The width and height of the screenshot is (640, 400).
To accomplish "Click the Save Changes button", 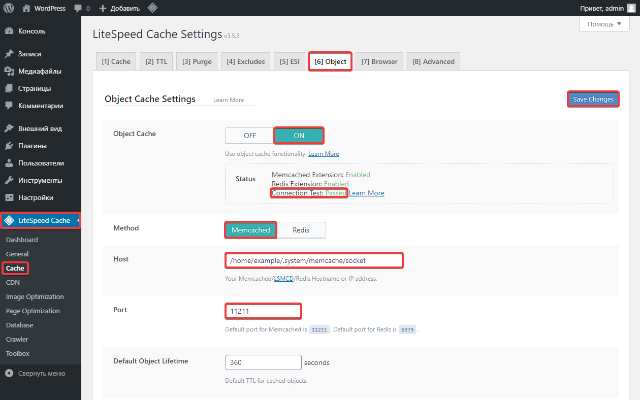I will pyautogui.click(x=593, y=99).
